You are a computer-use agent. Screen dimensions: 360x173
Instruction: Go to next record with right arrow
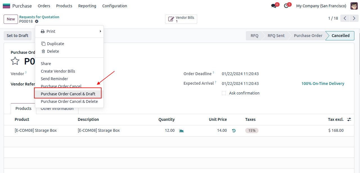(x=354, y=19)
